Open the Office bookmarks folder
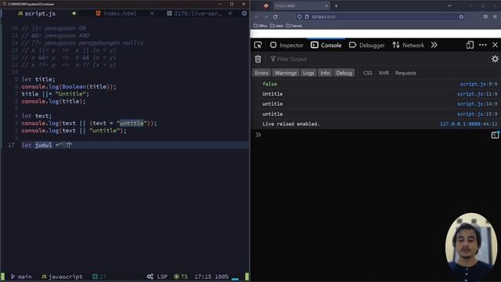This screenshot has height=282, width=501. [261, 26]
